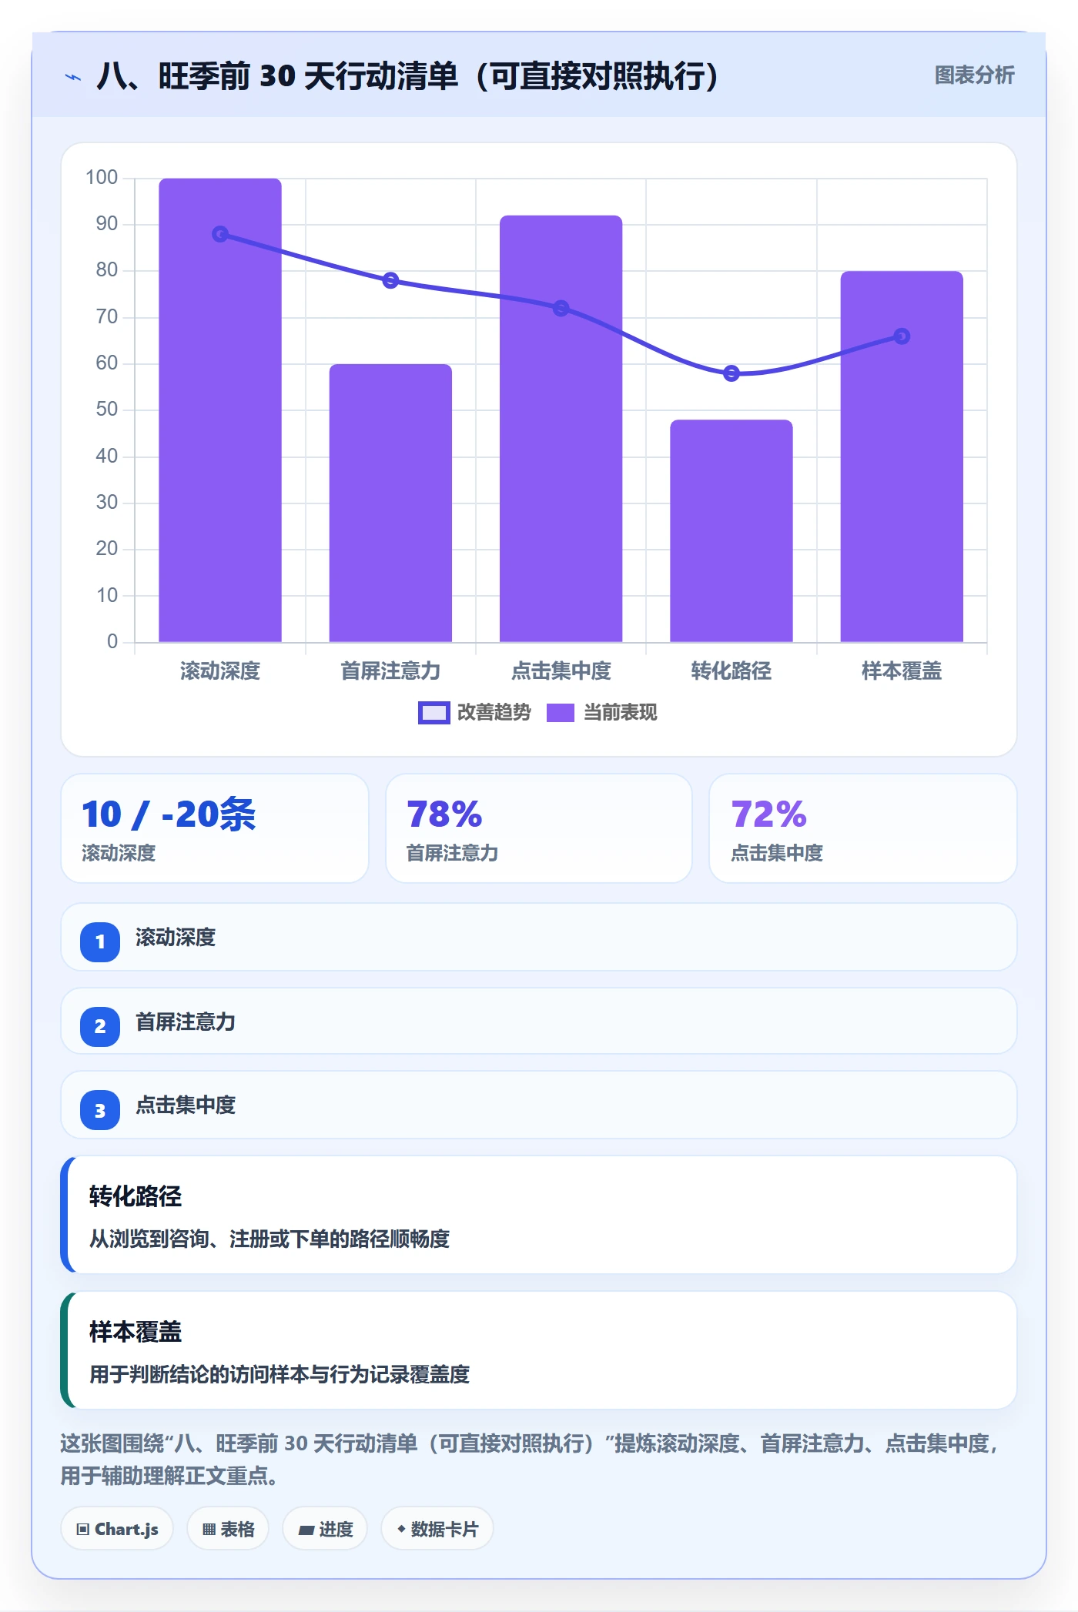Image resolution: width=1078 pixels, height=1612 pixels.
Task: Click the 数据卡片 diamond icon
Action: point(401,1529)
